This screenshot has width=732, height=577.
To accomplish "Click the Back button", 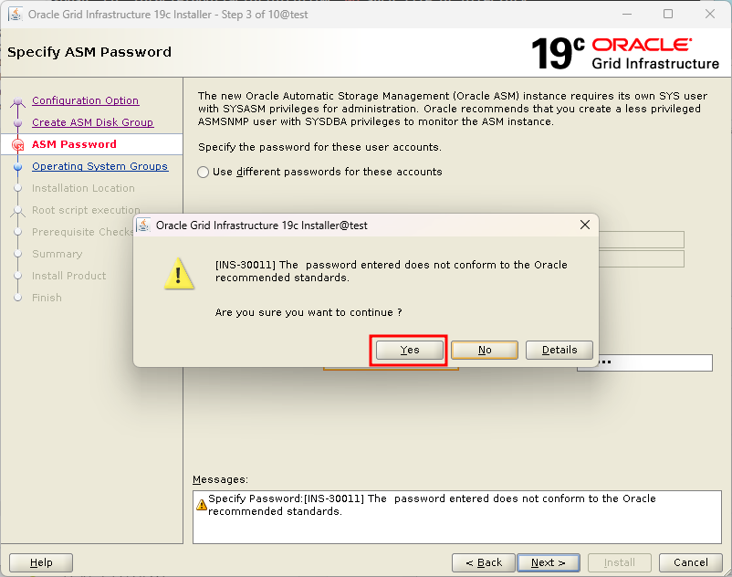I will pos(484,562).
